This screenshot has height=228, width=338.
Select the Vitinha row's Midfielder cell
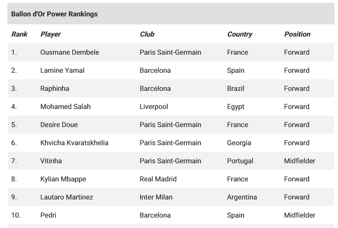[x=300, y=161]
